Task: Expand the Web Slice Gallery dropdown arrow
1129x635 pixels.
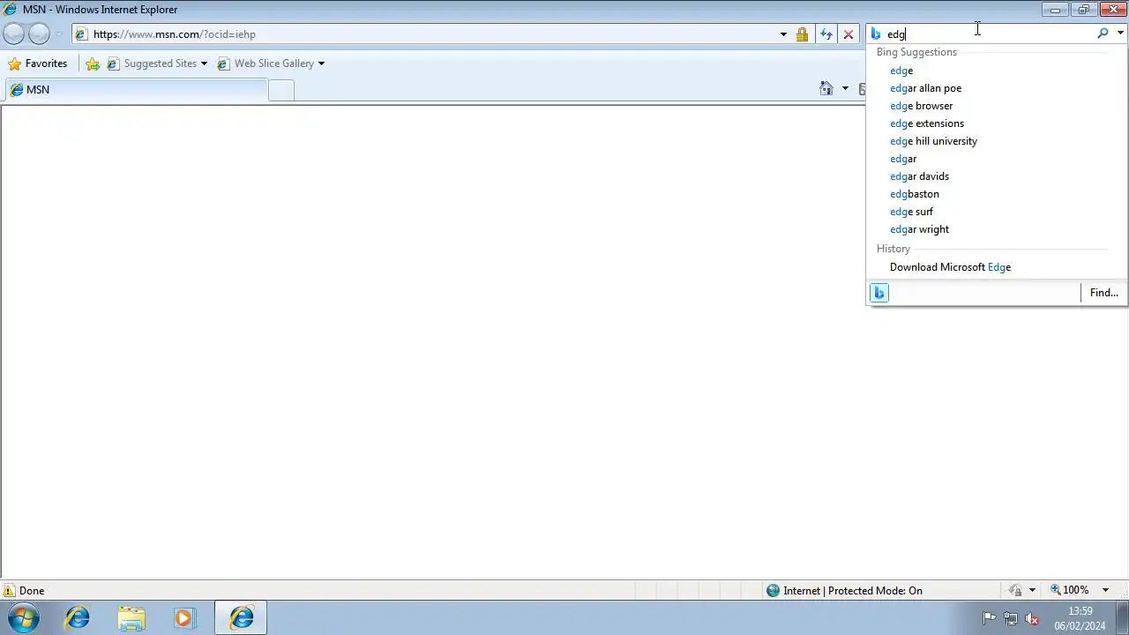Action: click(x=321, y=63)
